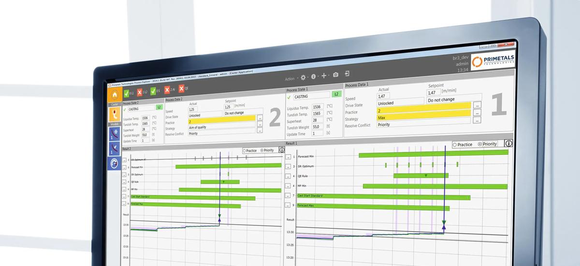Click the green check 0 S status icon
Viewport: 580px width, 266px height.
tap(153, 91)
